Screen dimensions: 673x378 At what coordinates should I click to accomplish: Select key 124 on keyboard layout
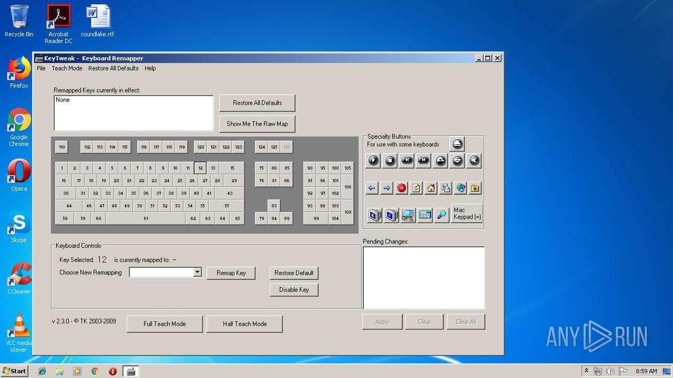[x=262, y=147]
